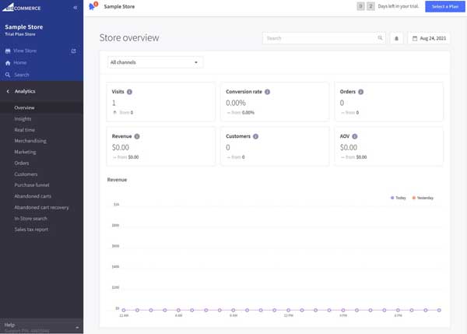467x334 pixels.
Task: Collapse the sidebar with the double-chevron icon
Action: [75, 8]
